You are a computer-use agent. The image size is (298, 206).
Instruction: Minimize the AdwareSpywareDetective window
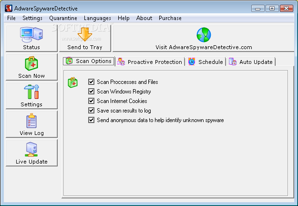pyautogui.click(x=257, y=9)
